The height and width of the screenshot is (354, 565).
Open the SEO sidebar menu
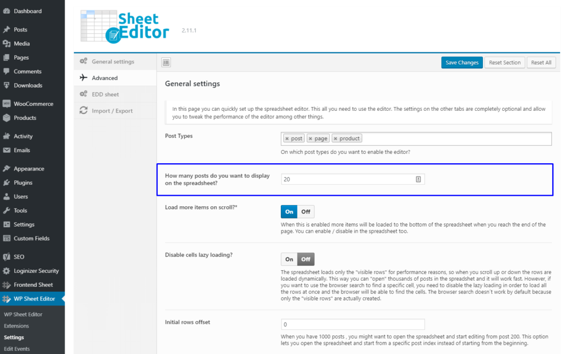19,257
